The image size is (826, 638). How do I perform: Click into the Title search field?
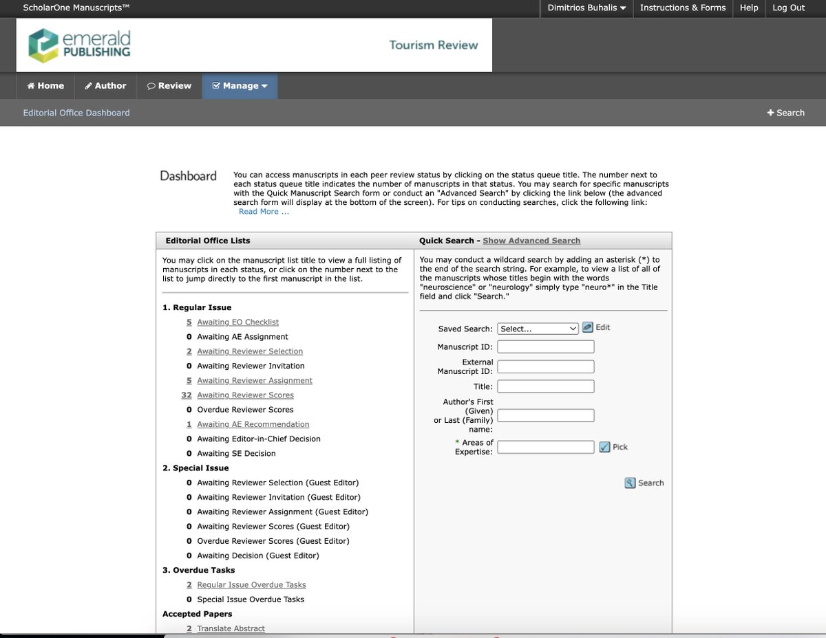pos(545,386)
